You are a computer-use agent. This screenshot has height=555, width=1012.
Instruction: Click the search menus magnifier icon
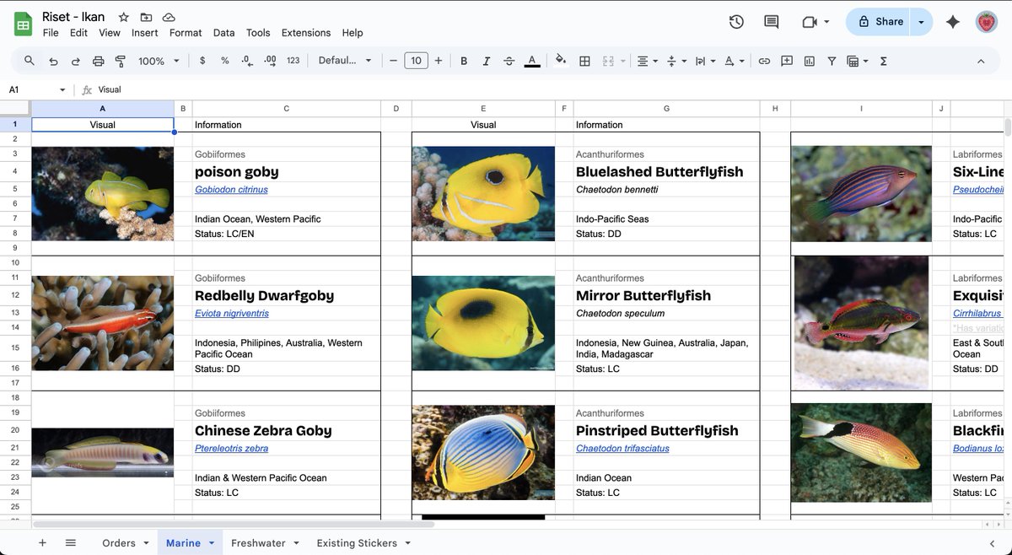pos(30,61)
